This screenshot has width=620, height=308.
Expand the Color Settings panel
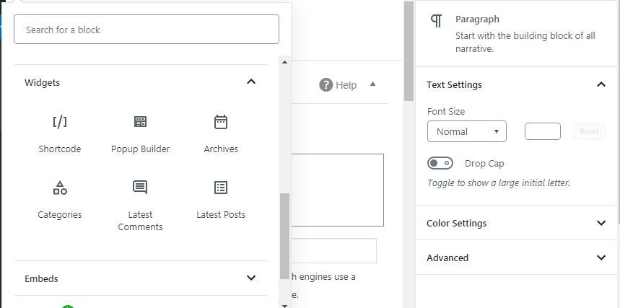click(x=601, y=223)
